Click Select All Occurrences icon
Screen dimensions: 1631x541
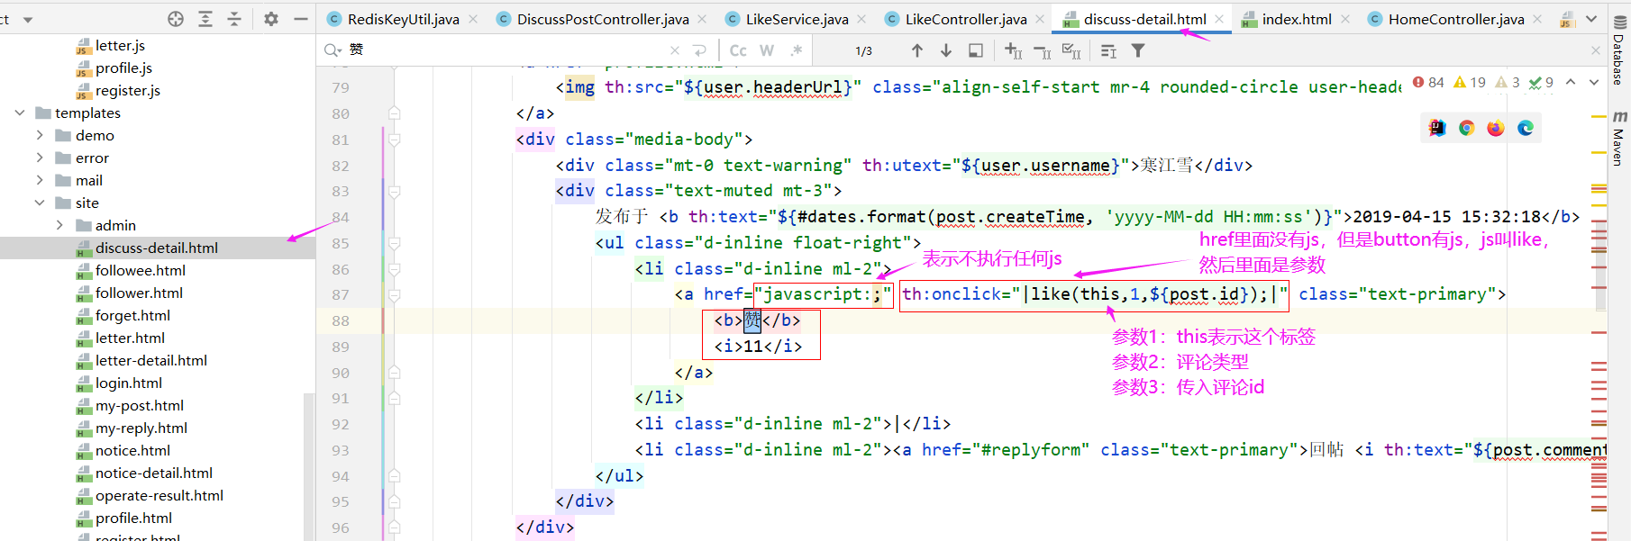coord(1071,51)
